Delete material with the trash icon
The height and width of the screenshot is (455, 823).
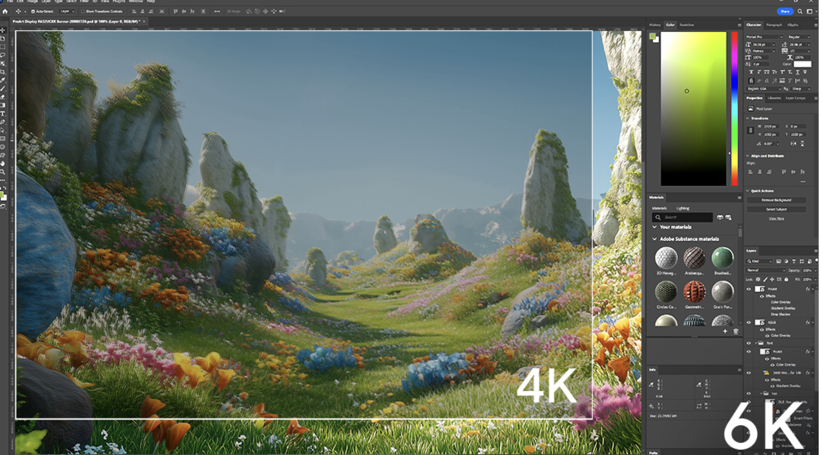coord(735,331)
